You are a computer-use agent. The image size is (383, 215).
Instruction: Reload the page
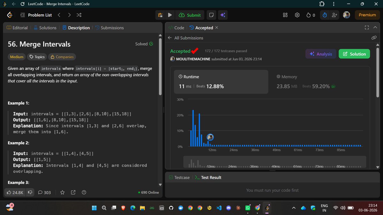tap(22, 4)
